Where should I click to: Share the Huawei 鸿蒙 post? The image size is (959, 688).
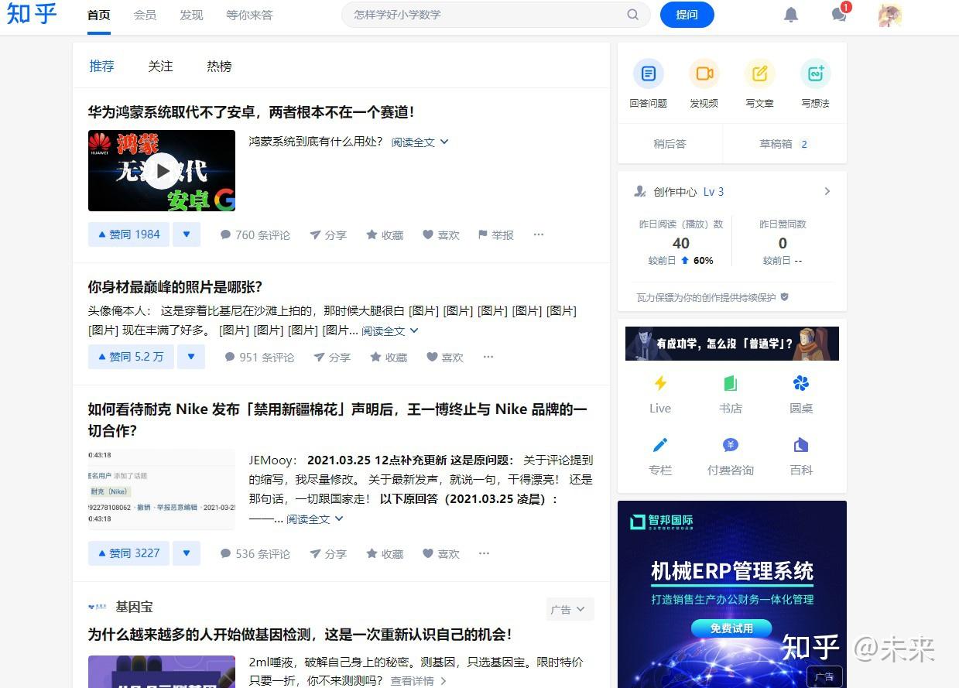click(x=328, y=234)
